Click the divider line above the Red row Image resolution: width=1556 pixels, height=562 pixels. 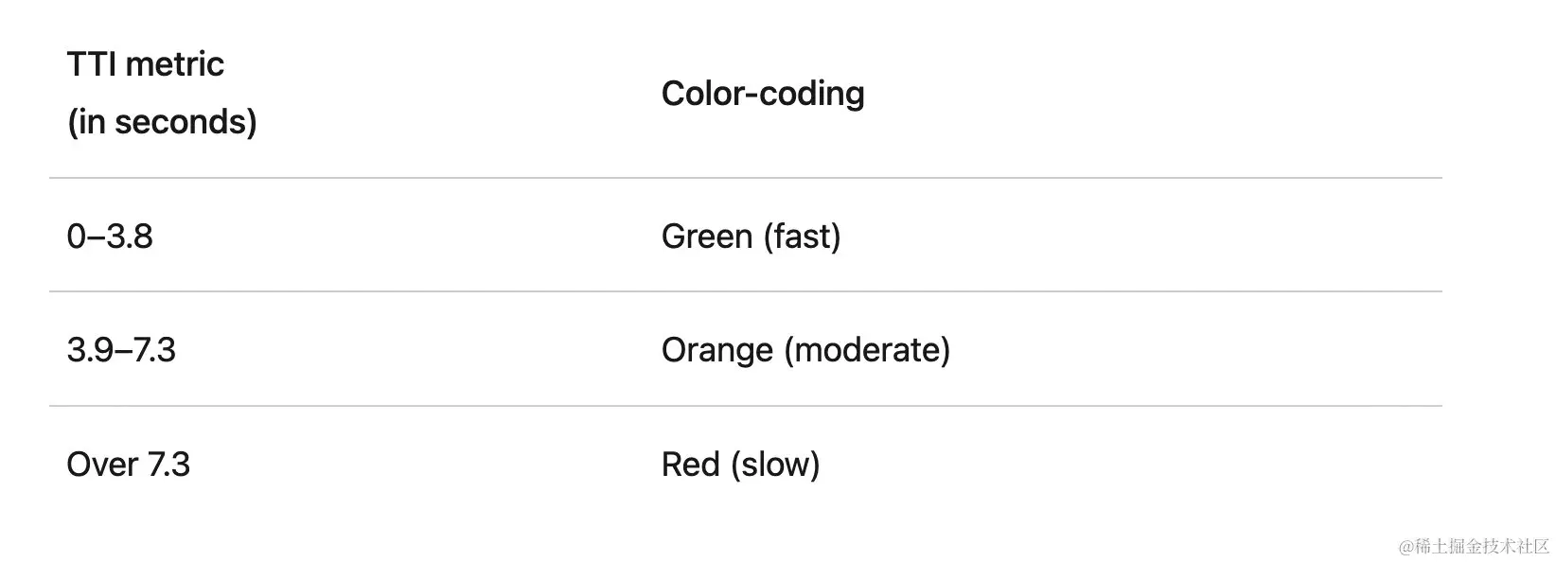pyautogui.click(x=746, y=406)
